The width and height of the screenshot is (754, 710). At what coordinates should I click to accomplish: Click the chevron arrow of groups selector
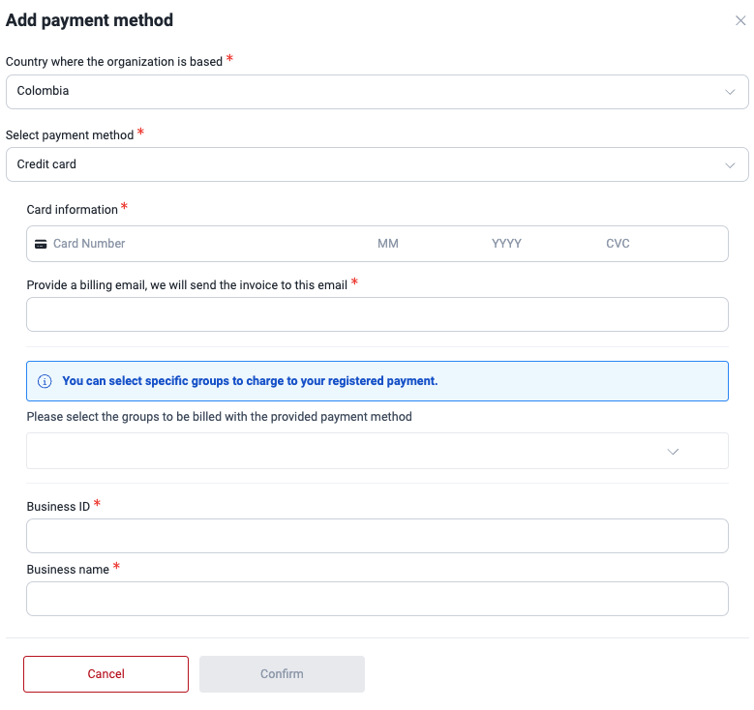coord(674,452)
